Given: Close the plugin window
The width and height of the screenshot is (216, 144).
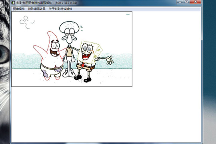Looking at the screenshot, I should (195, 2).
